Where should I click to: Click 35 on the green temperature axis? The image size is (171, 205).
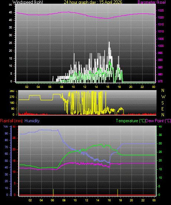click(160, 135)
